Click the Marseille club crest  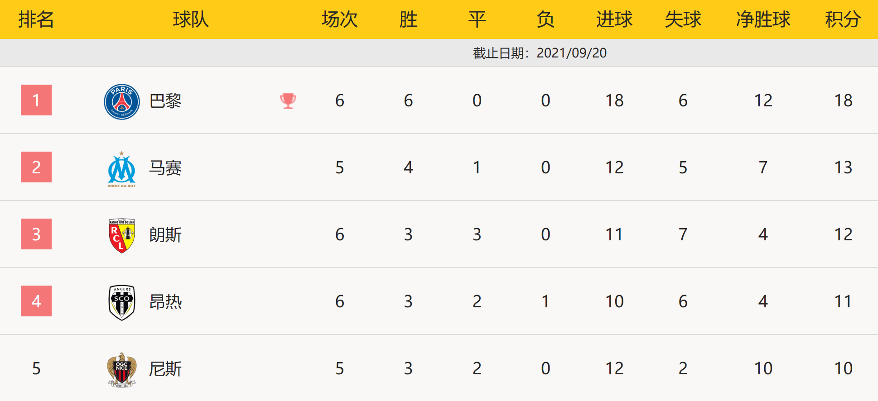[121, 169]
